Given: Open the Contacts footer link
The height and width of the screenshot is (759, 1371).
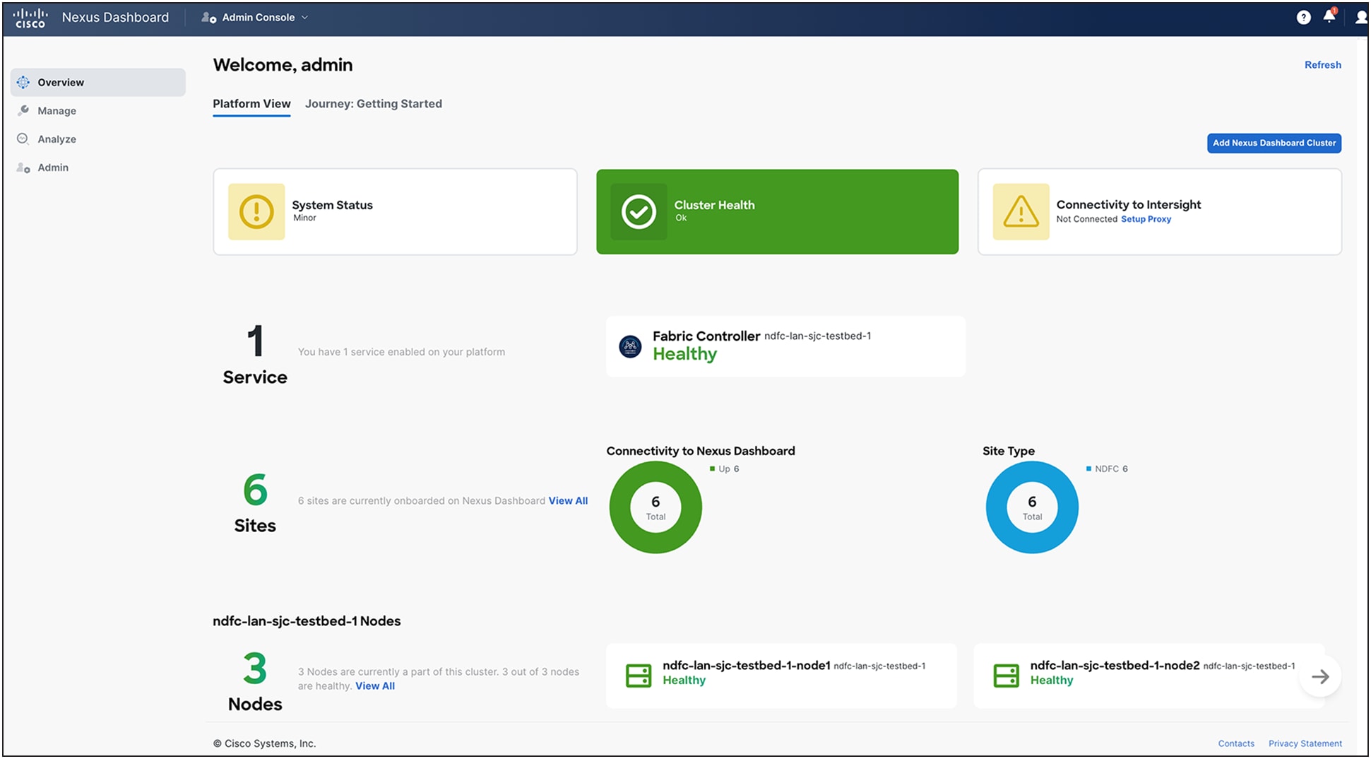Looking at the screenshot, I should (1236, 743).
